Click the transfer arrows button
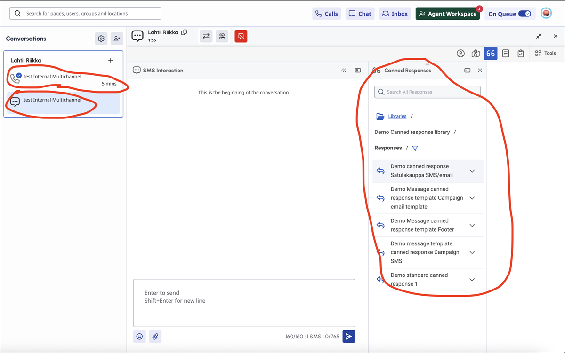 (206, 36)
